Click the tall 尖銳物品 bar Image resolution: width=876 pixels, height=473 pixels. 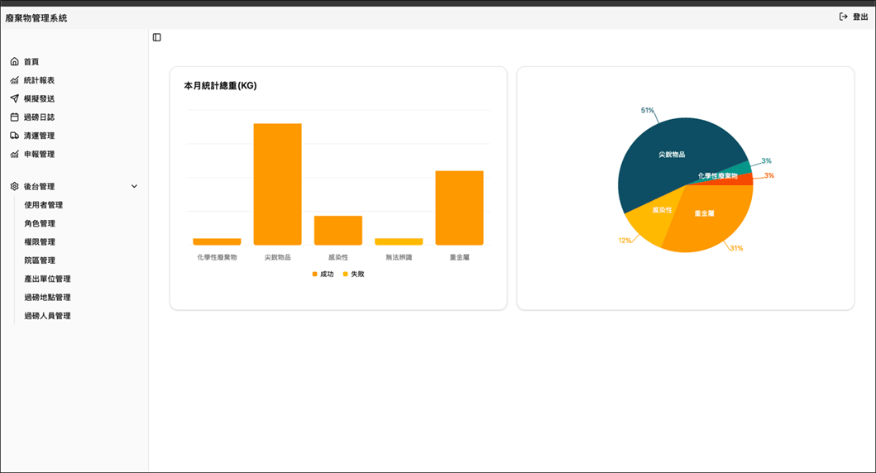278,184
